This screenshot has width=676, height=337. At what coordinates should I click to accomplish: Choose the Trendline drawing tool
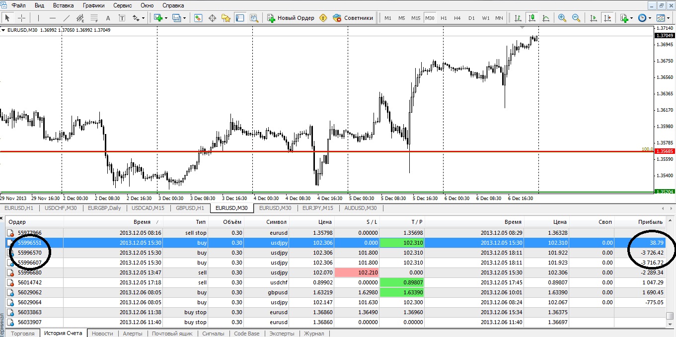67,18
